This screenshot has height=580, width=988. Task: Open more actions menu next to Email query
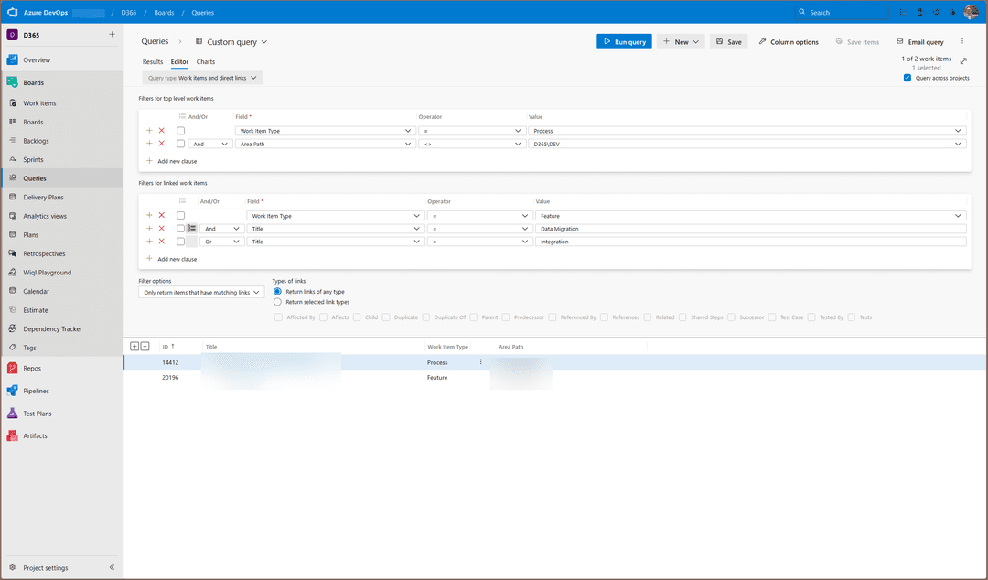click(962, 41)
